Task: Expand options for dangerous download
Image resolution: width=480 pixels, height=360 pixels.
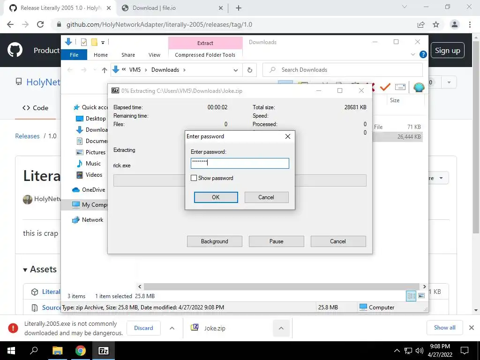Action: [x=172, y=328]
